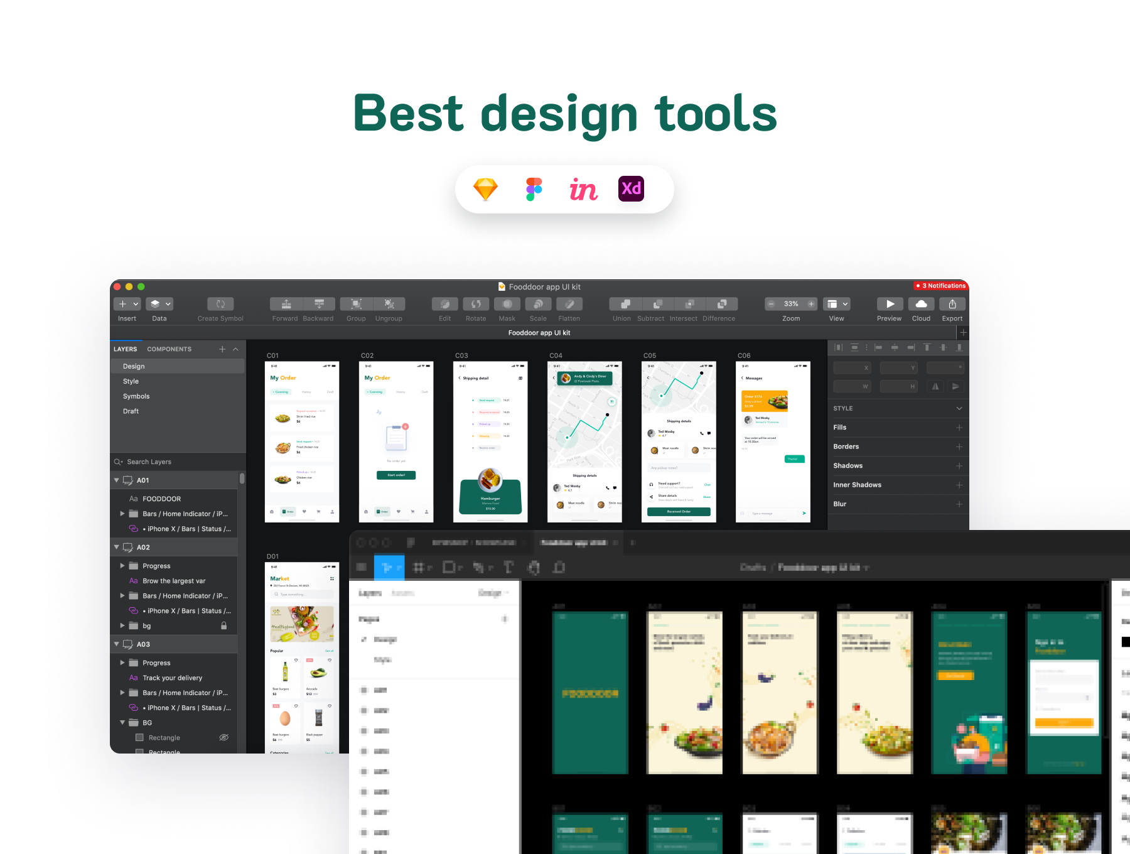This screenshot has height=854, width=1130.
Task: Click the Create Symbol icon
Action: [220, 304]
